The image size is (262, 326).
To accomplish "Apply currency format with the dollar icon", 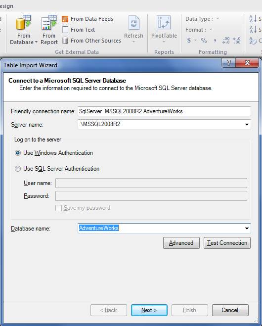I will [189, 41].
